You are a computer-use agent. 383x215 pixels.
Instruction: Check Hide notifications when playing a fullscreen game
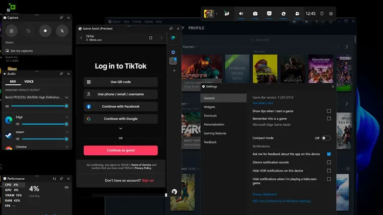point(329,179)
